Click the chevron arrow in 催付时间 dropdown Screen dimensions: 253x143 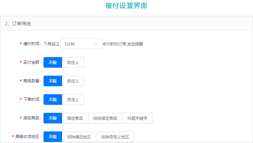[x=96, y=44]
